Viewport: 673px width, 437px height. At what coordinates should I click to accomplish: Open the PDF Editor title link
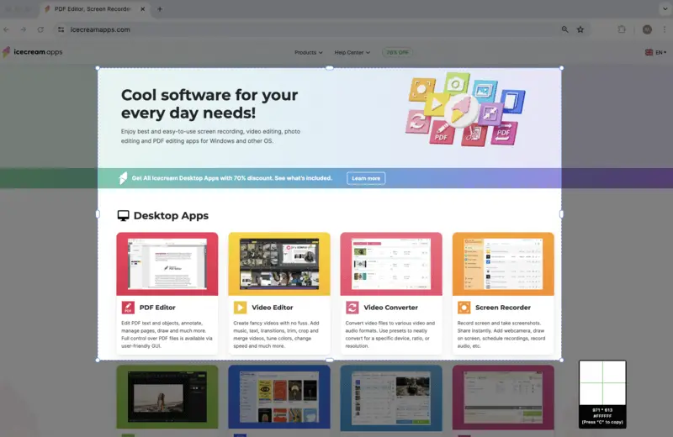click(x=157, y=308)
